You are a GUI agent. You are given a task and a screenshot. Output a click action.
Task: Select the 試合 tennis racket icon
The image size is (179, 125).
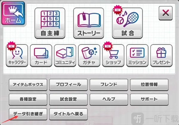tap(127, 23)
